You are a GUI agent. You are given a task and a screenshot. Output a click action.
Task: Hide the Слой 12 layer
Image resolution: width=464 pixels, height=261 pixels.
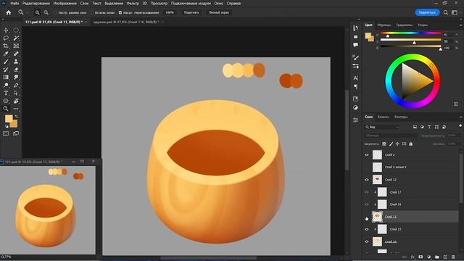(x=367, y=180)
